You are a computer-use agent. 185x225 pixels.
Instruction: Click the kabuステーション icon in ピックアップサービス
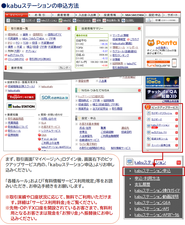pyautogui.click(x=148, y=126)
